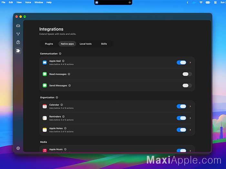Click 'Asks before 2 of 5 actions' text
The image size is (226, 169).
click(61, 131)
